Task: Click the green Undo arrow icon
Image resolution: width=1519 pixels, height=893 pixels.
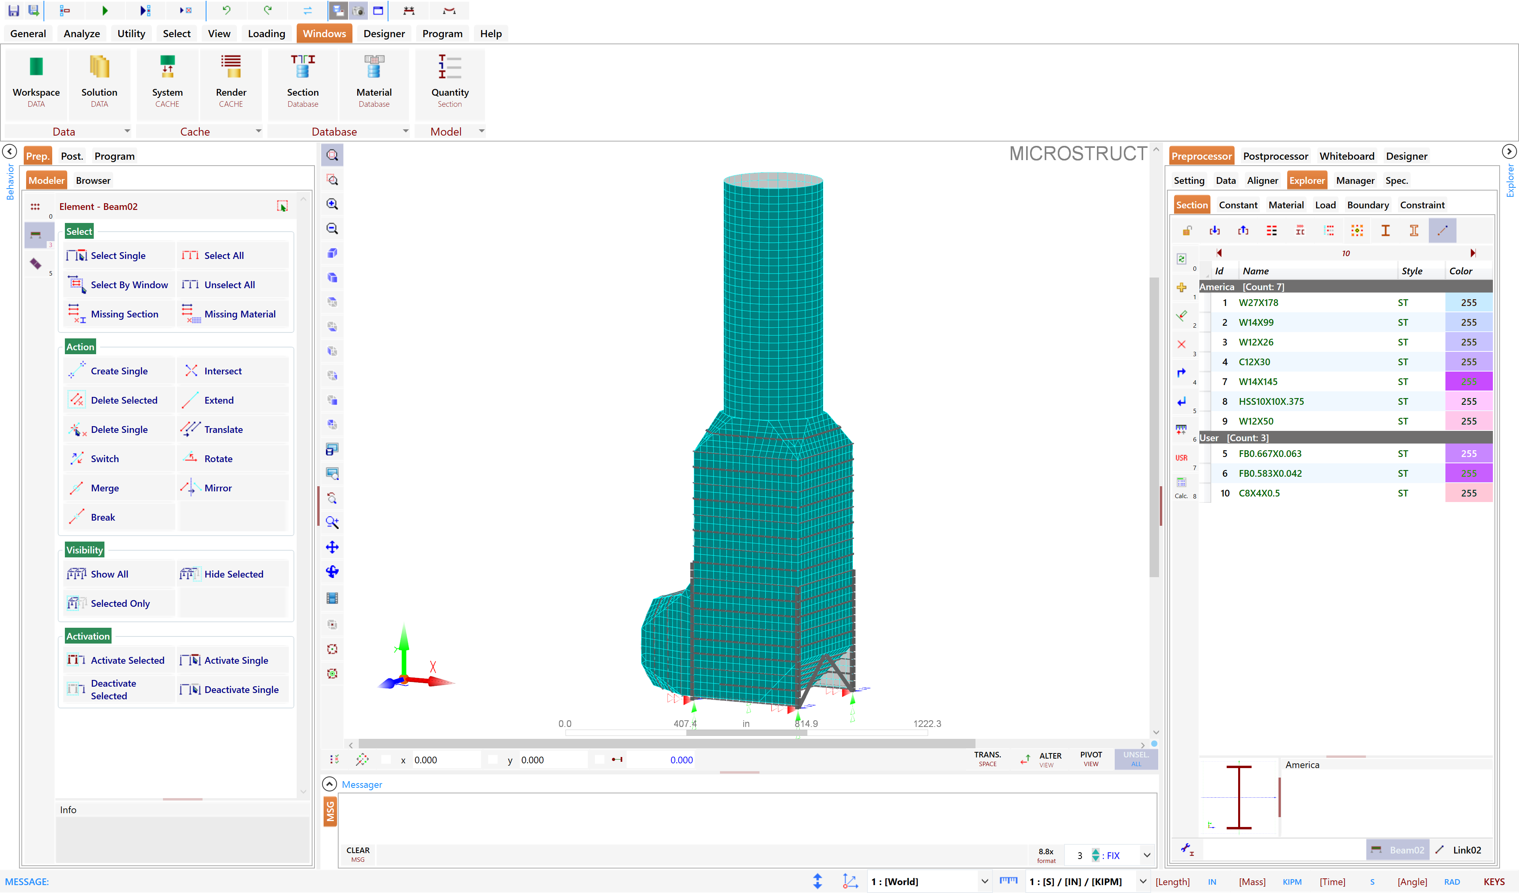Action: click(x=227, y=10)
